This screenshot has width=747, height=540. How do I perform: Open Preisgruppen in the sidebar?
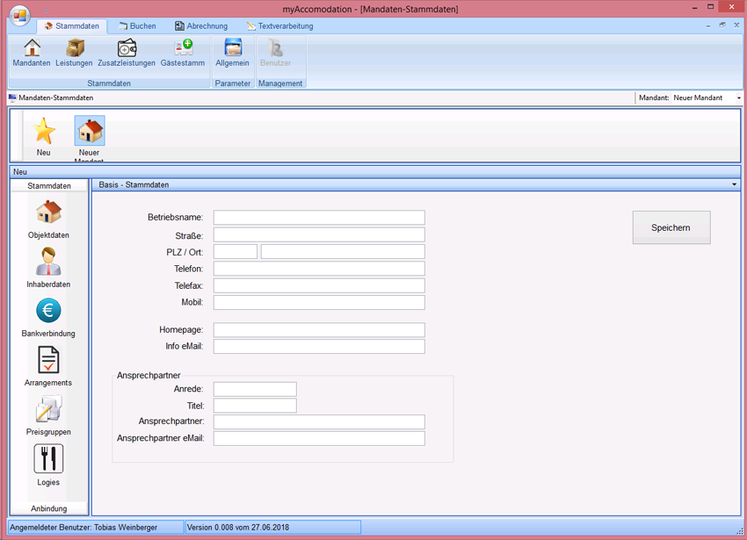[x=48, y=415]
